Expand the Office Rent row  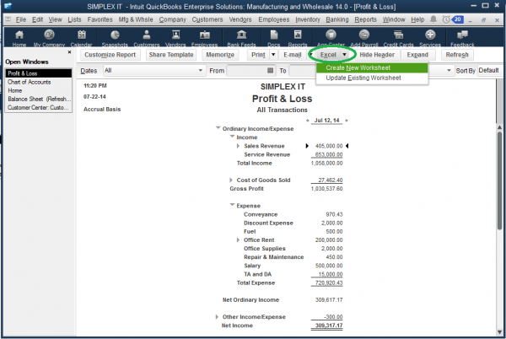coord(238,240)
